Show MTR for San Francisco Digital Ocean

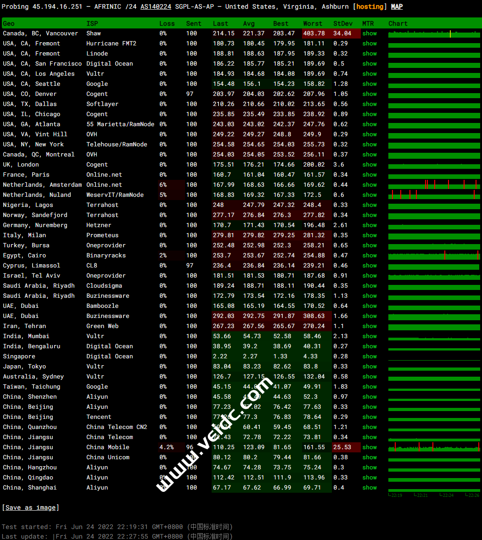click(370, 64)
